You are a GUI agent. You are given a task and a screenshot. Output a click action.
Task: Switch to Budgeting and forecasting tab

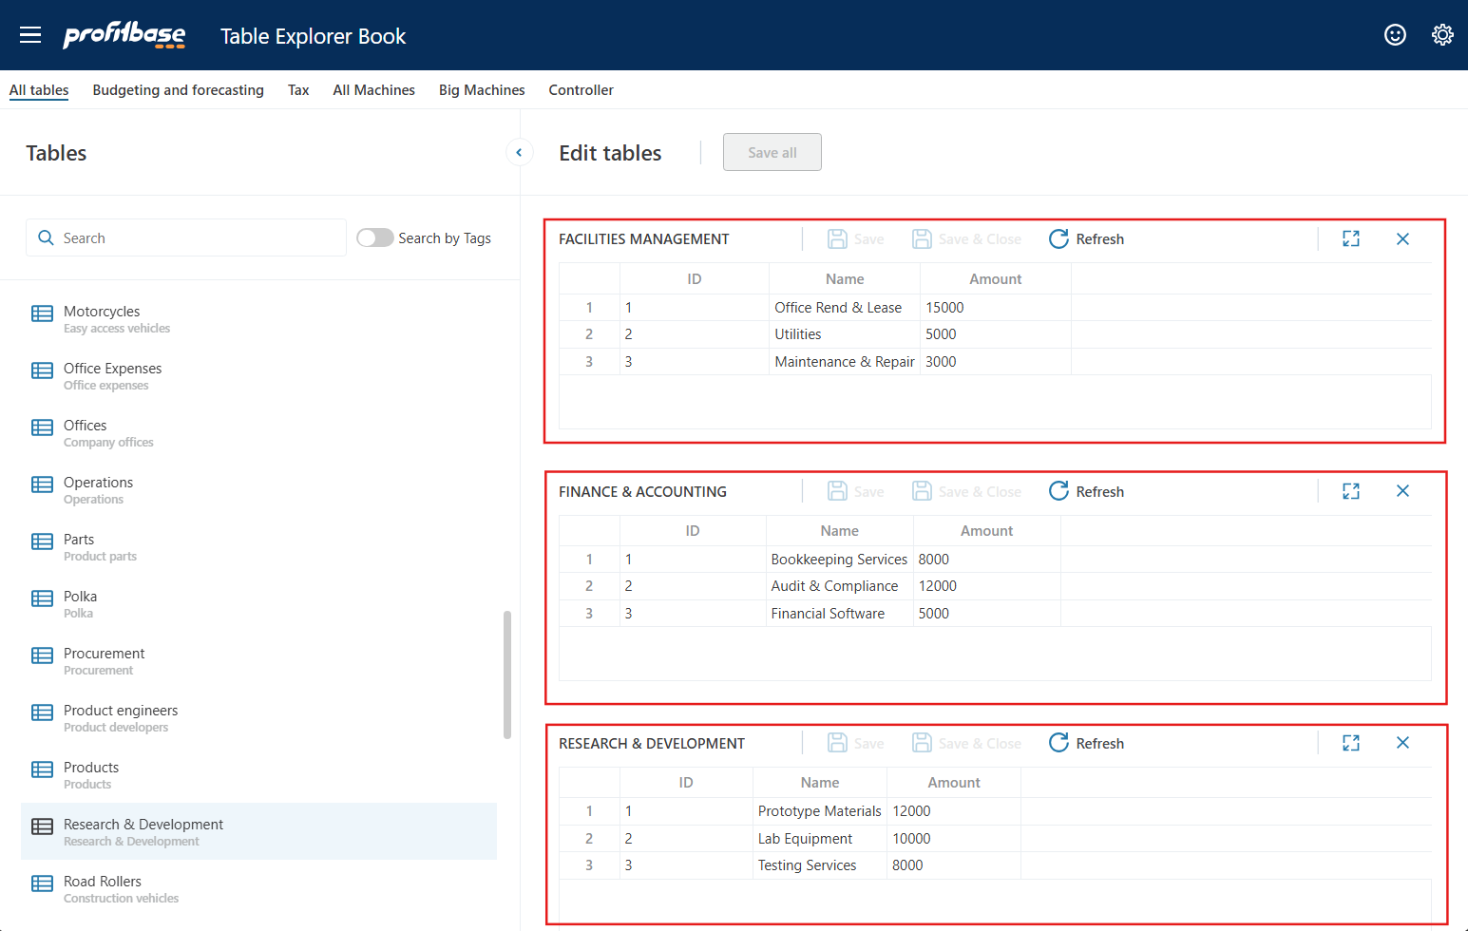tap(178, 90)
